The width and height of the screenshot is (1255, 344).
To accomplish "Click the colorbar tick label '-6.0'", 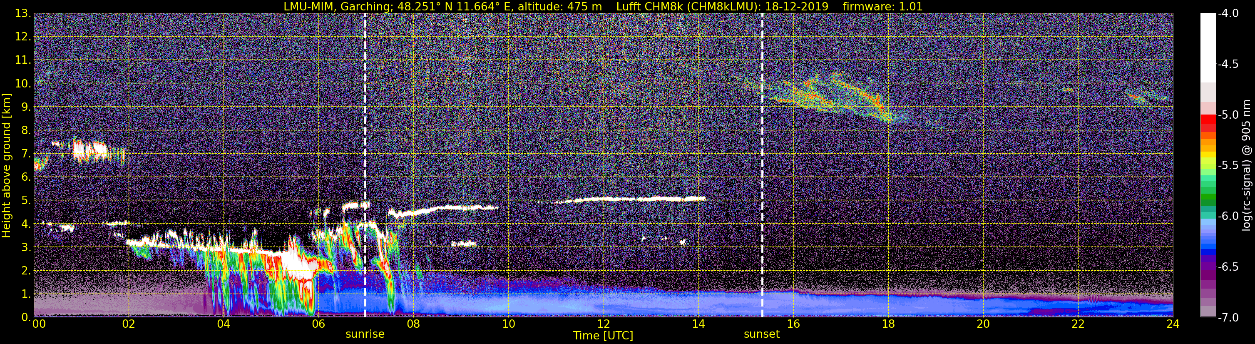I will tap(1228, 216).
